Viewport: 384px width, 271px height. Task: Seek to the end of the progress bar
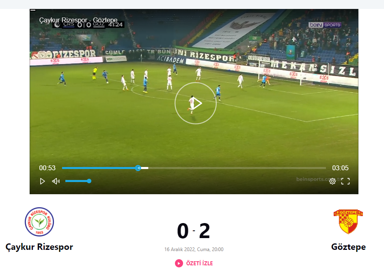pyautogui.click(x=325, y=168)
